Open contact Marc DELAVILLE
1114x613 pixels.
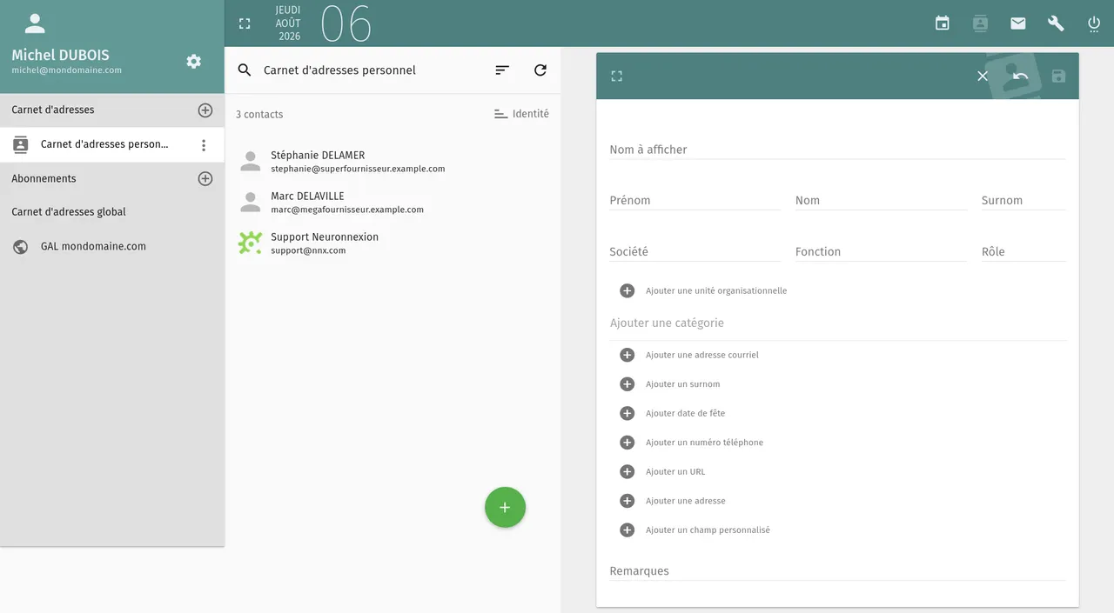click(x=393, y=203)
